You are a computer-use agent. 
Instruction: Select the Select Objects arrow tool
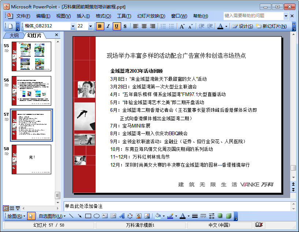click(x=31, y=216)
